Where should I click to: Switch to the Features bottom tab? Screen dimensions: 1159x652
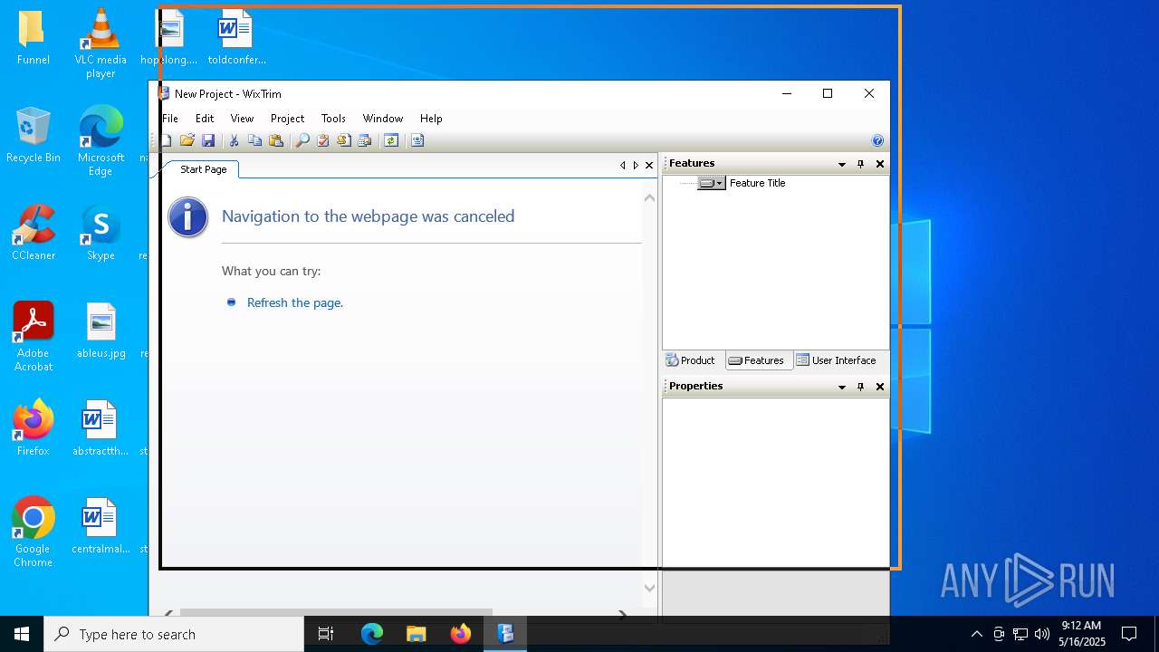coord(757,360)
